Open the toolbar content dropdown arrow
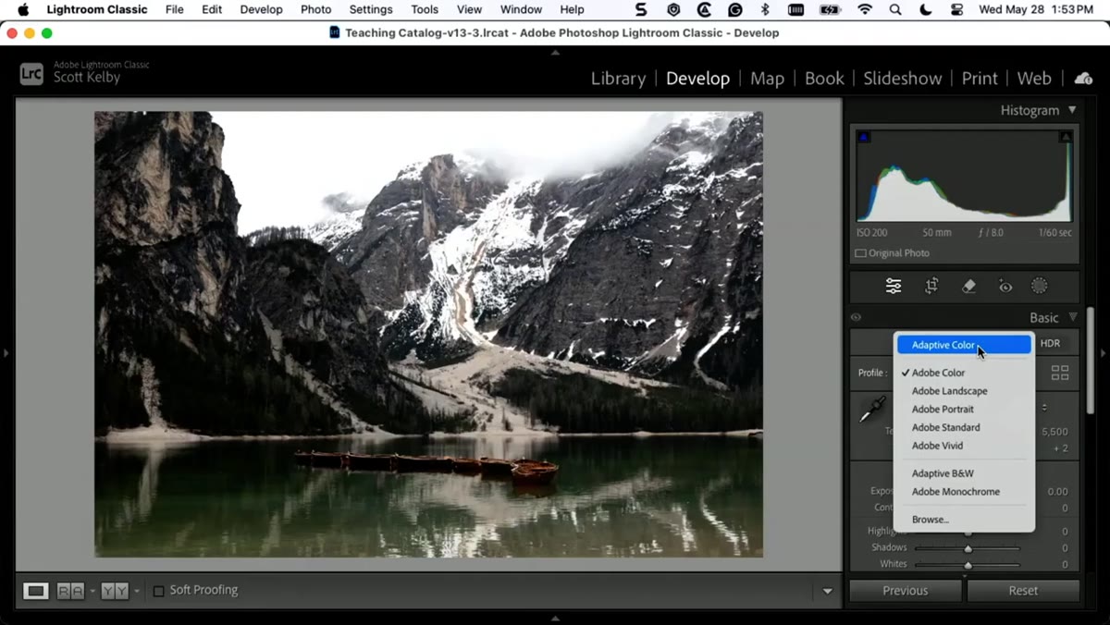Screen dimensions: 1110x625 [827, 591]
